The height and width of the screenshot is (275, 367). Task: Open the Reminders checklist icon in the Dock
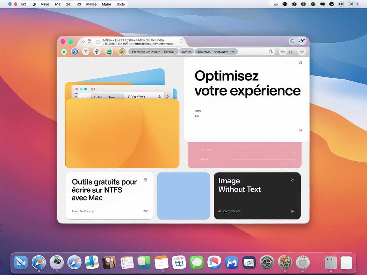127,262
